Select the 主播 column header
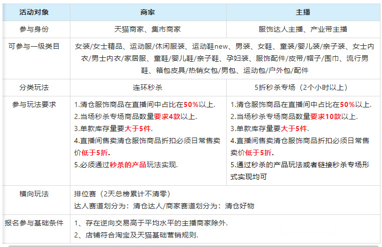Screen dimensions: 382x247 (x=303, y=12)
